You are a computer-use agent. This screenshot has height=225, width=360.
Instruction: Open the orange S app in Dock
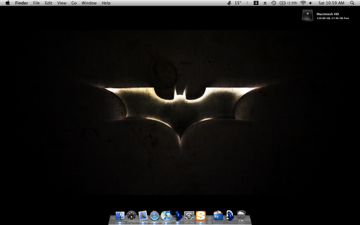point(201,216)
